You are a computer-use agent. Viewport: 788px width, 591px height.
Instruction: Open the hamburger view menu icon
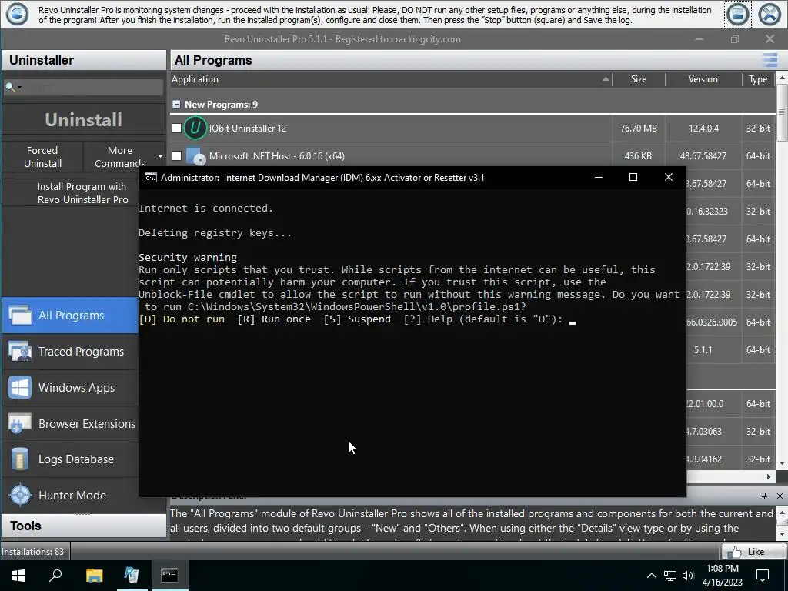tap(770, 60)
